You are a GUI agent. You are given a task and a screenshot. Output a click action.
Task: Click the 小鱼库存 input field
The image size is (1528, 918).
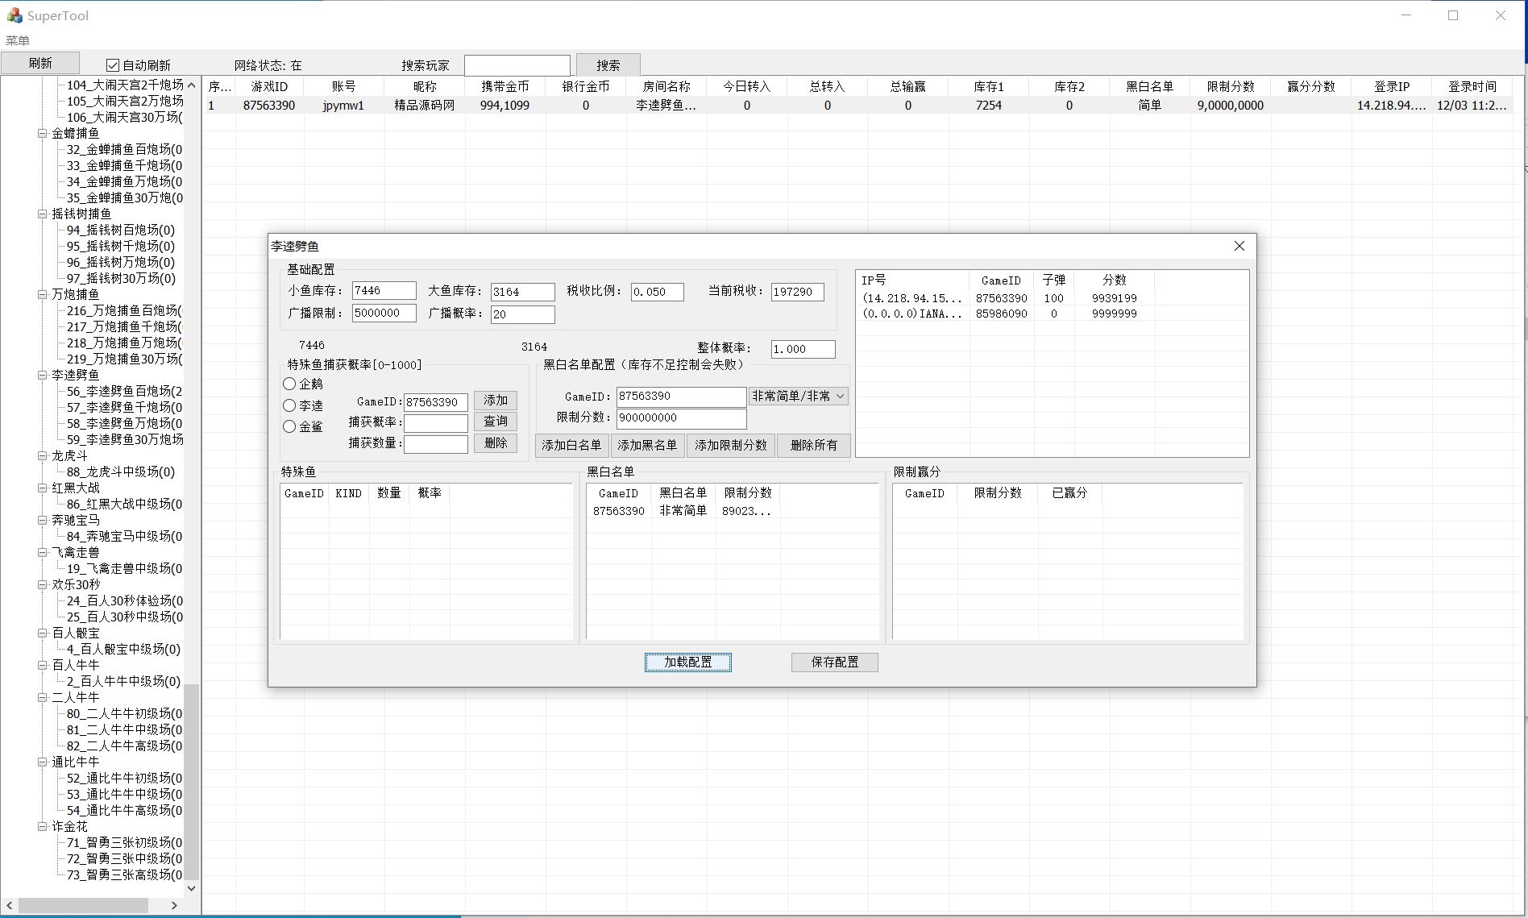point(384,291)
